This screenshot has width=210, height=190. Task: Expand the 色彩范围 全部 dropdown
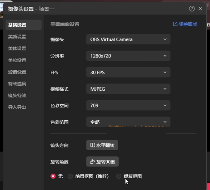point(128,122)
